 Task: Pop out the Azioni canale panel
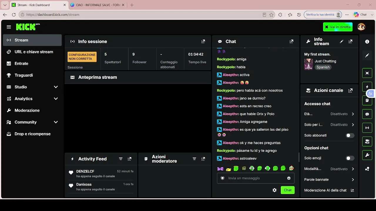click(x=350, y=91)
